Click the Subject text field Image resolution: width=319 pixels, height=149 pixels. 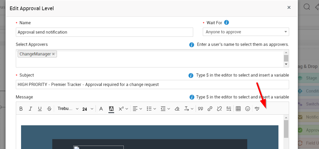(152, 84)
